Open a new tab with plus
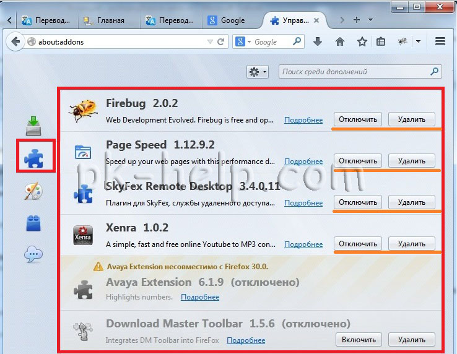The image size is (457, 354). (x=357, y=20)
